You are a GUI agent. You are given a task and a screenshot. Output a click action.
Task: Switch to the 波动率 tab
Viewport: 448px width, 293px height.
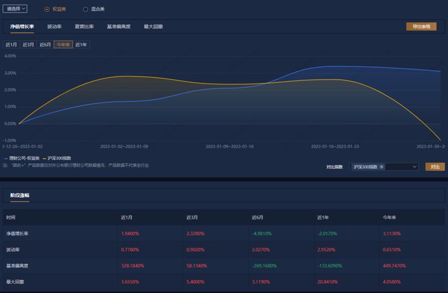tap(55, 26)
